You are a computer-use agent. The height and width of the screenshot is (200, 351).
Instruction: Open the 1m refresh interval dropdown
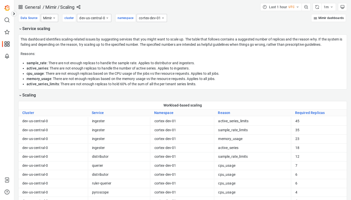click(x=329, y=7)
